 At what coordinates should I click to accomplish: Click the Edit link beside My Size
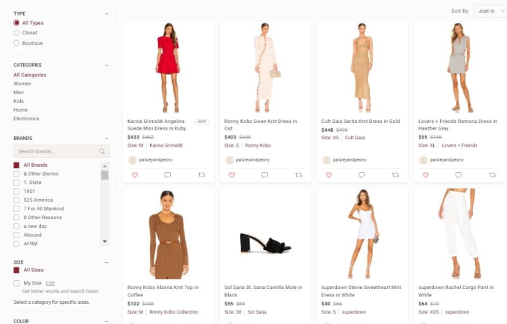click(50, 283)
